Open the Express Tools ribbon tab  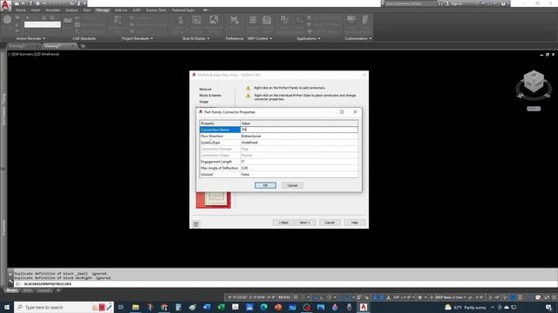(x=156, y=10)
